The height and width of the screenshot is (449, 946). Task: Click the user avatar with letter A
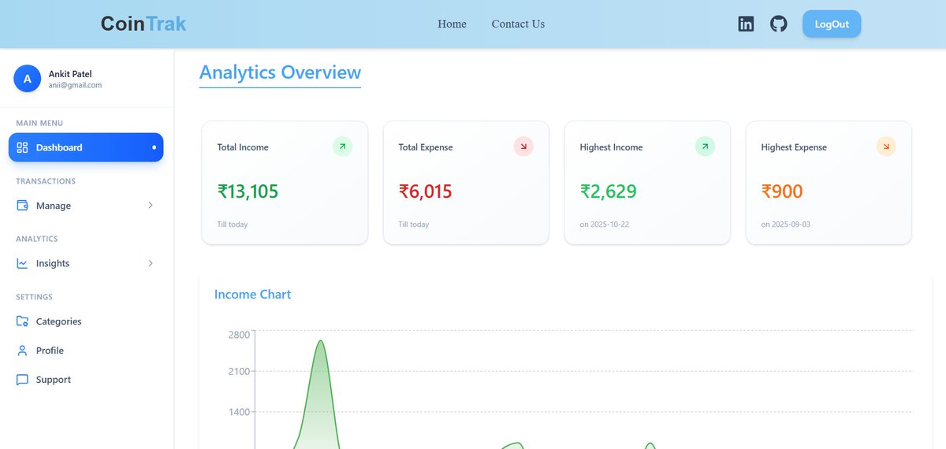point(28,79)
